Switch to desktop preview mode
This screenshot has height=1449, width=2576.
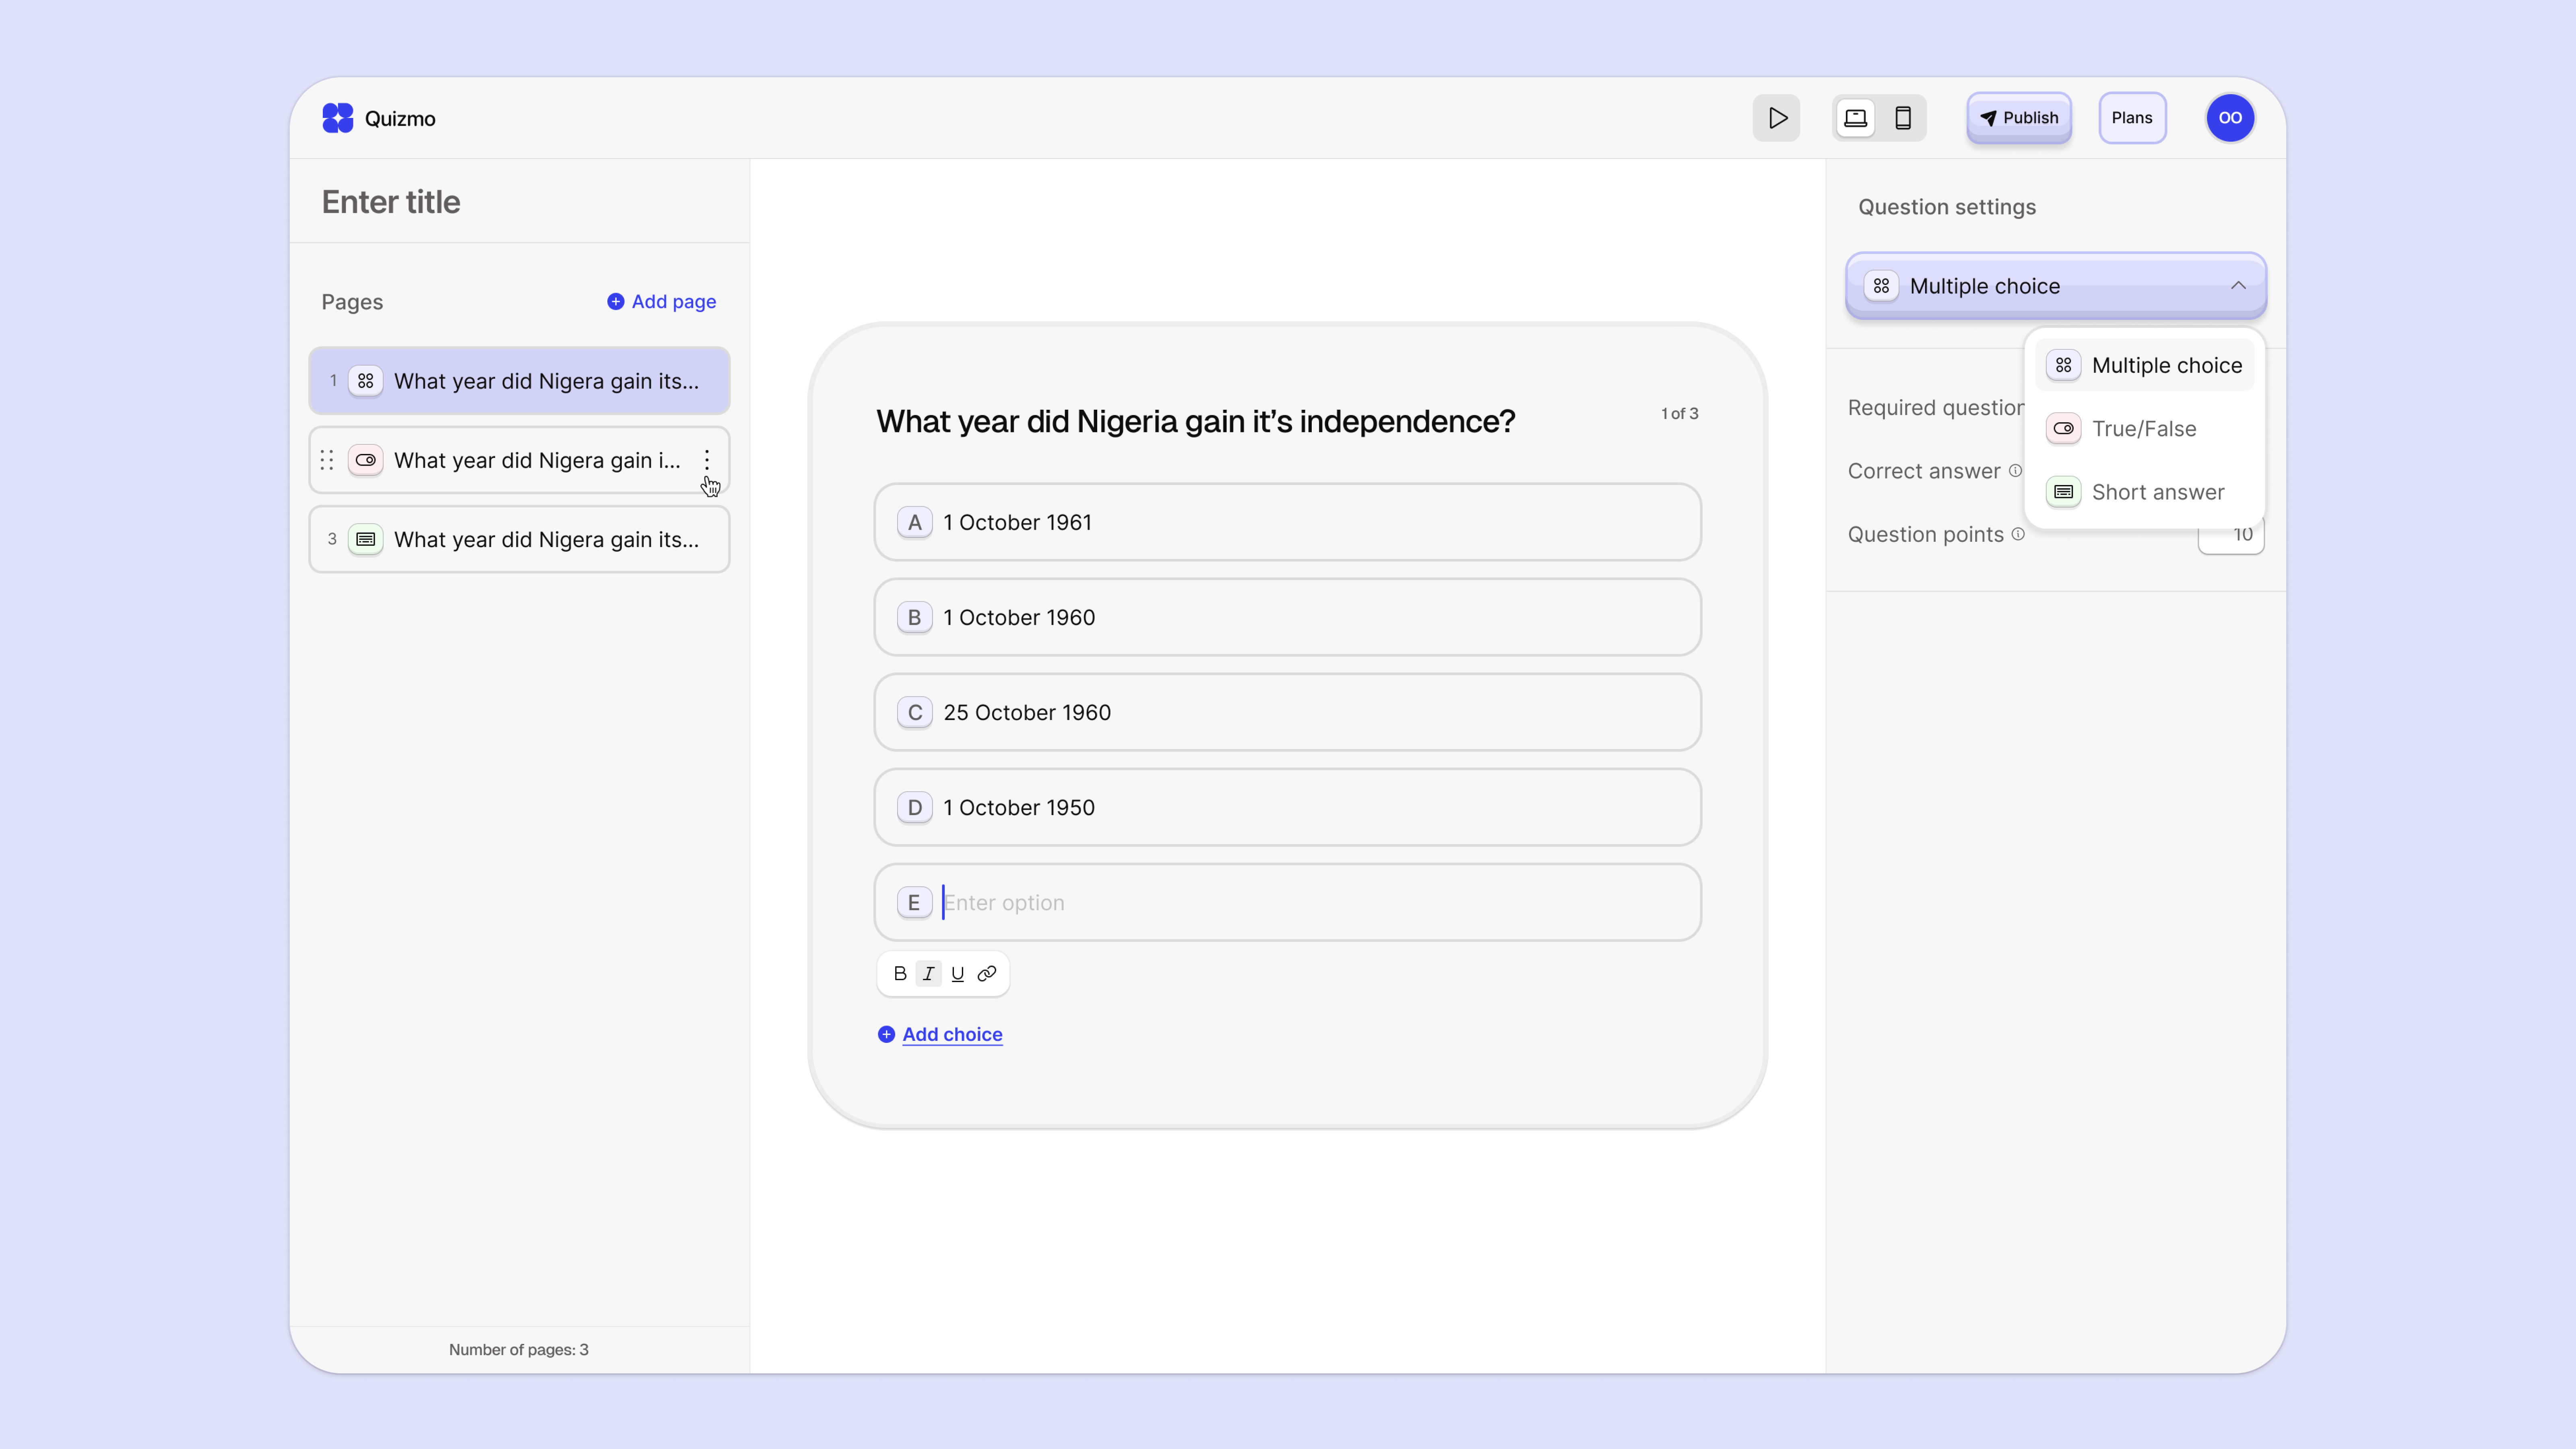pos(1855,117)
